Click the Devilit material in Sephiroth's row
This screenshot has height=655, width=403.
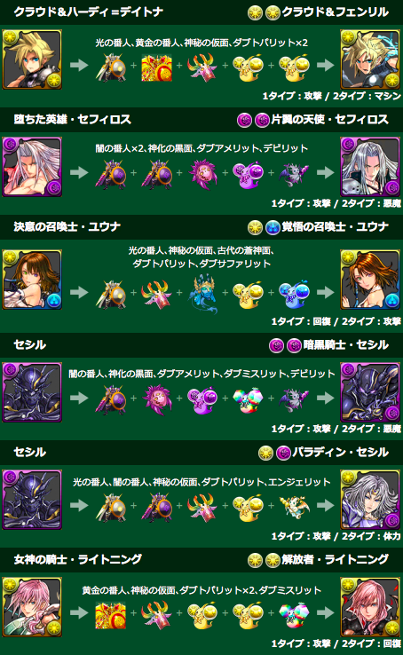tap(295, 174)
